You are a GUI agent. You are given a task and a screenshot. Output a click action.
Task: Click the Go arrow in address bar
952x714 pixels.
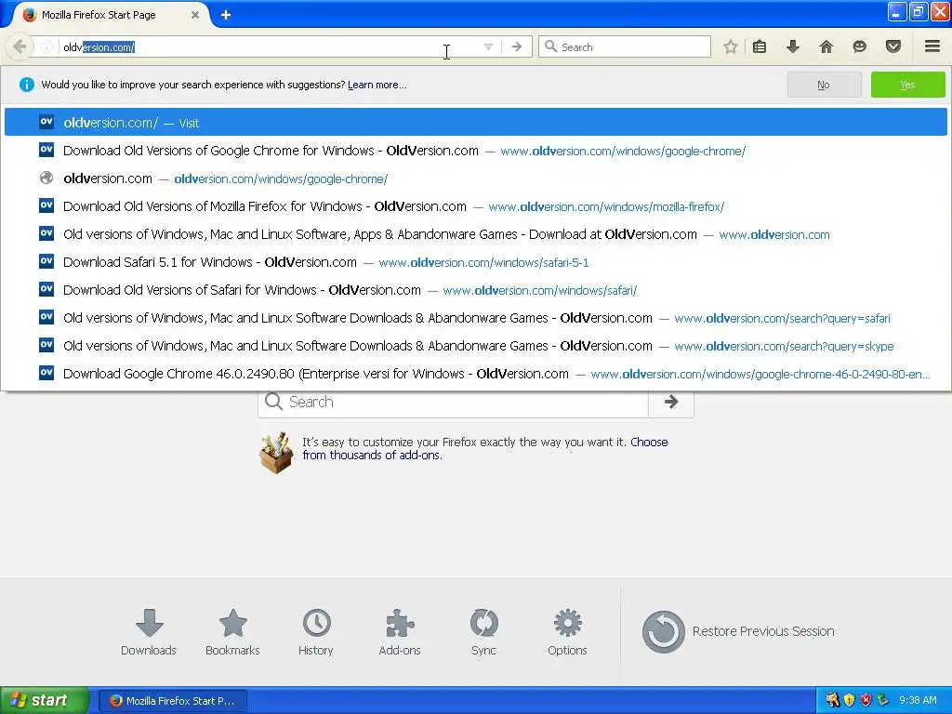tap(517, 46)
